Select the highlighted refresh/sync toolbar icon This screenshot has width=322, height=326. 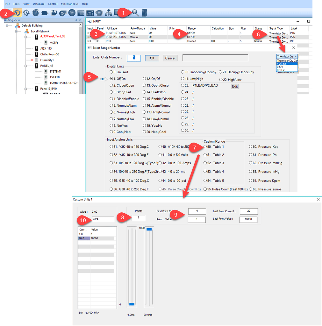tap(18, 13)
